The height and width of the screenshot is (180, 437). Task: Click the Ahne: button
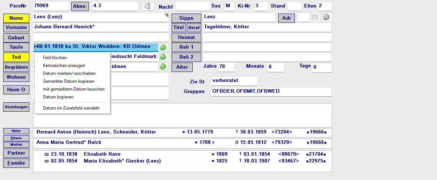[80, 6]
